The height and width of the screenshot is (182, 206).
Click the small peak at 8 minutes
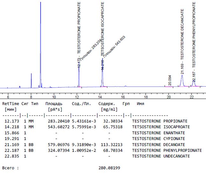pos(31,80)
